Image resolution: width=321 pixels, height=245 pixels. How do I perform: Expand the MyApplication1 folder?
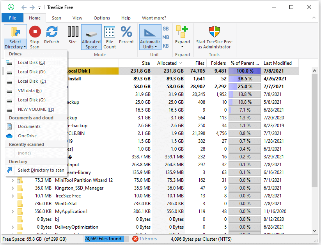point(13,211)
